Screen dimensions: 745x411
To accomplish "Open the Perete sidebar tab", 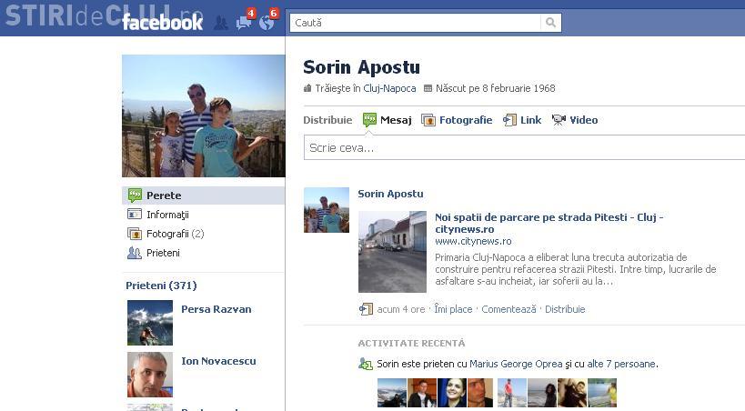I will 164,195.
